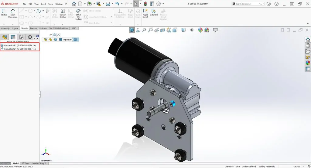Open the ConfigurationManager tab
311x168 pixels.
click(21, 37)
